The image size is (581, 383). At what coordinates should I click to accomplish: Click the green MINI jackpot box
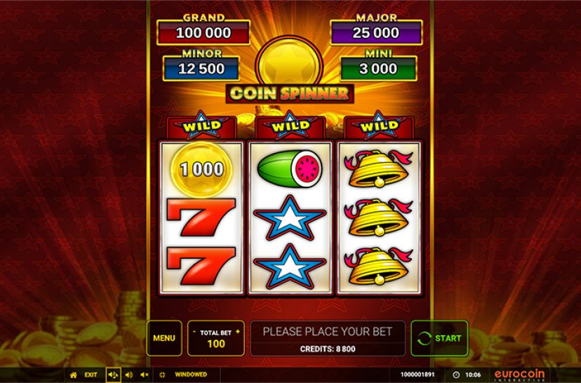click(x=378, y=69)
